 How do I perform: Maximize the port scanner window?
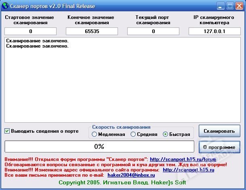229,6
